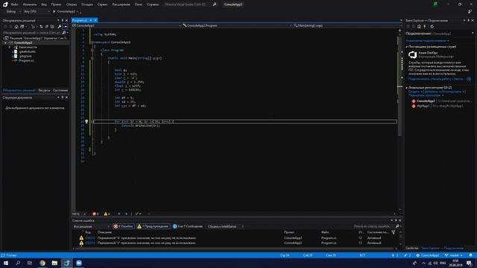
Task: Click the magnifier icon beside Visual Studio search
Action: (215, 4)
